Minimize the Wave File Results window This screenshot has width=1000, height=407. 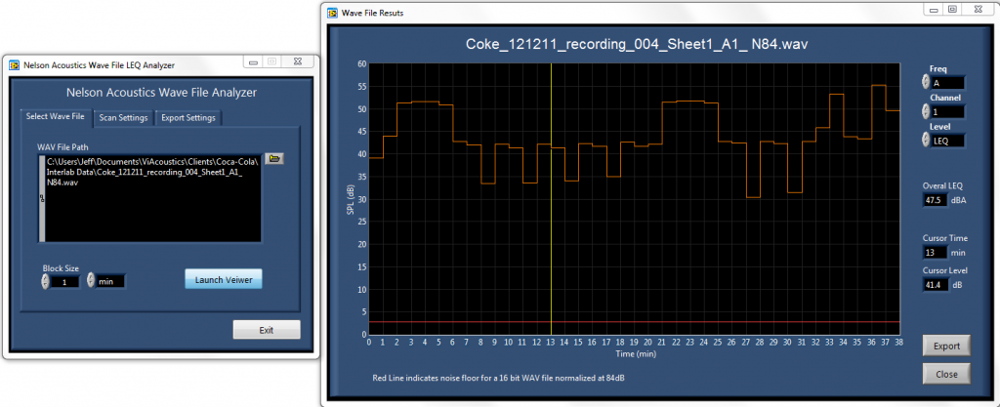click(x=933, y=9)
